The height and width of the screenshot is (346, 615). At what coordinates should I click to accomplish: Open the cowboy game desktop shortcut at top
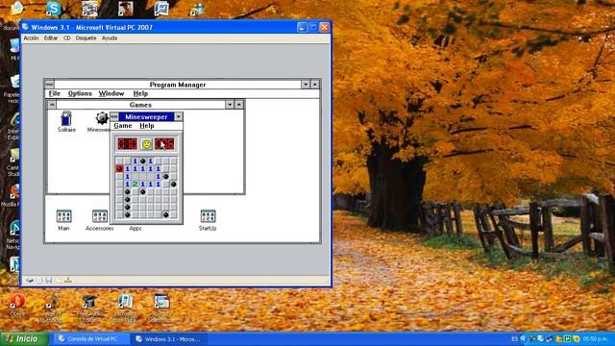tap(126, 9)
